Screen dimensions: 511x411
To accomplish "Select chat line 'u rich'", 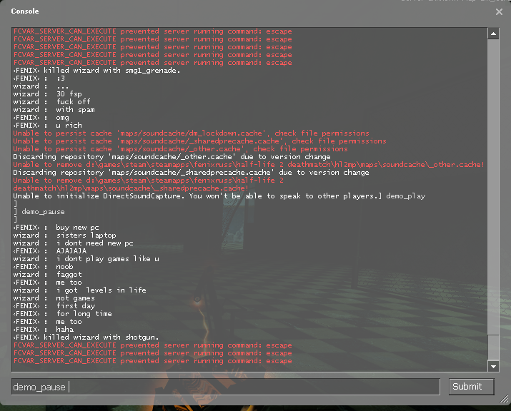I will (48, 126).
